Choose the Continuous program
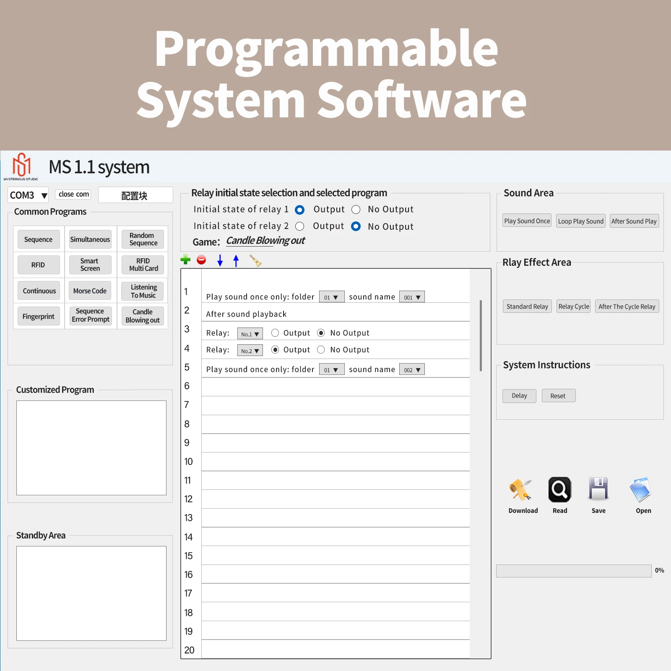 [x=39, y=291]
